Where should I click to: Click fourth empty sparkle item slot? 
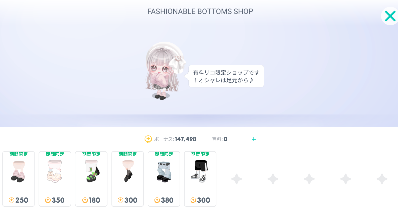(x=346, y=179)
